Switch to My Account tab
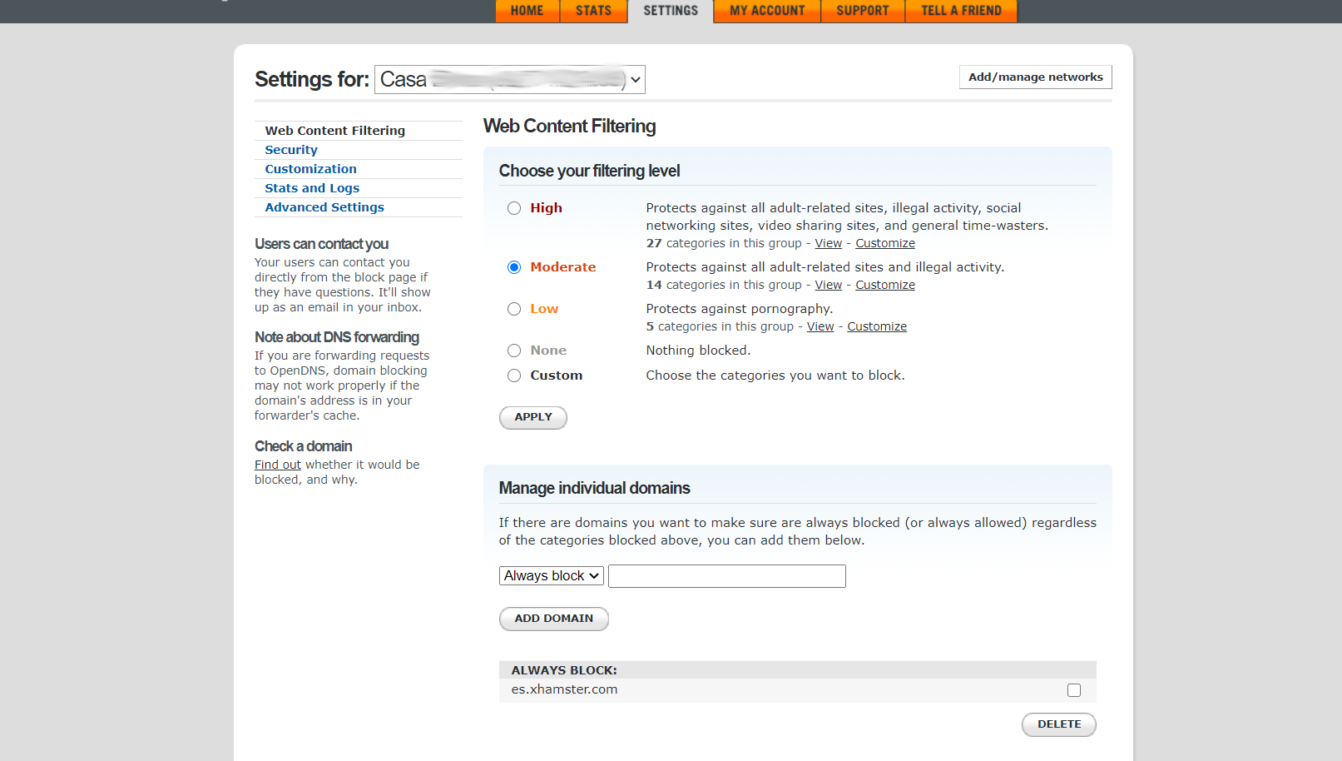Viewport: 1342px width, 761px height. 767,11
